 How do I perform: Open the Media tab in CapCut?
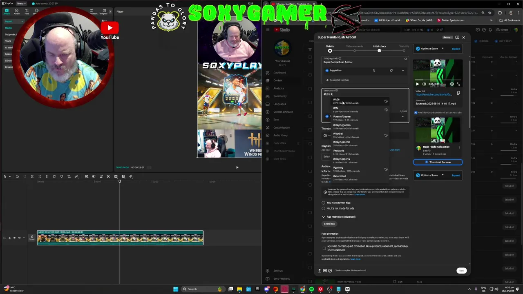7,11
